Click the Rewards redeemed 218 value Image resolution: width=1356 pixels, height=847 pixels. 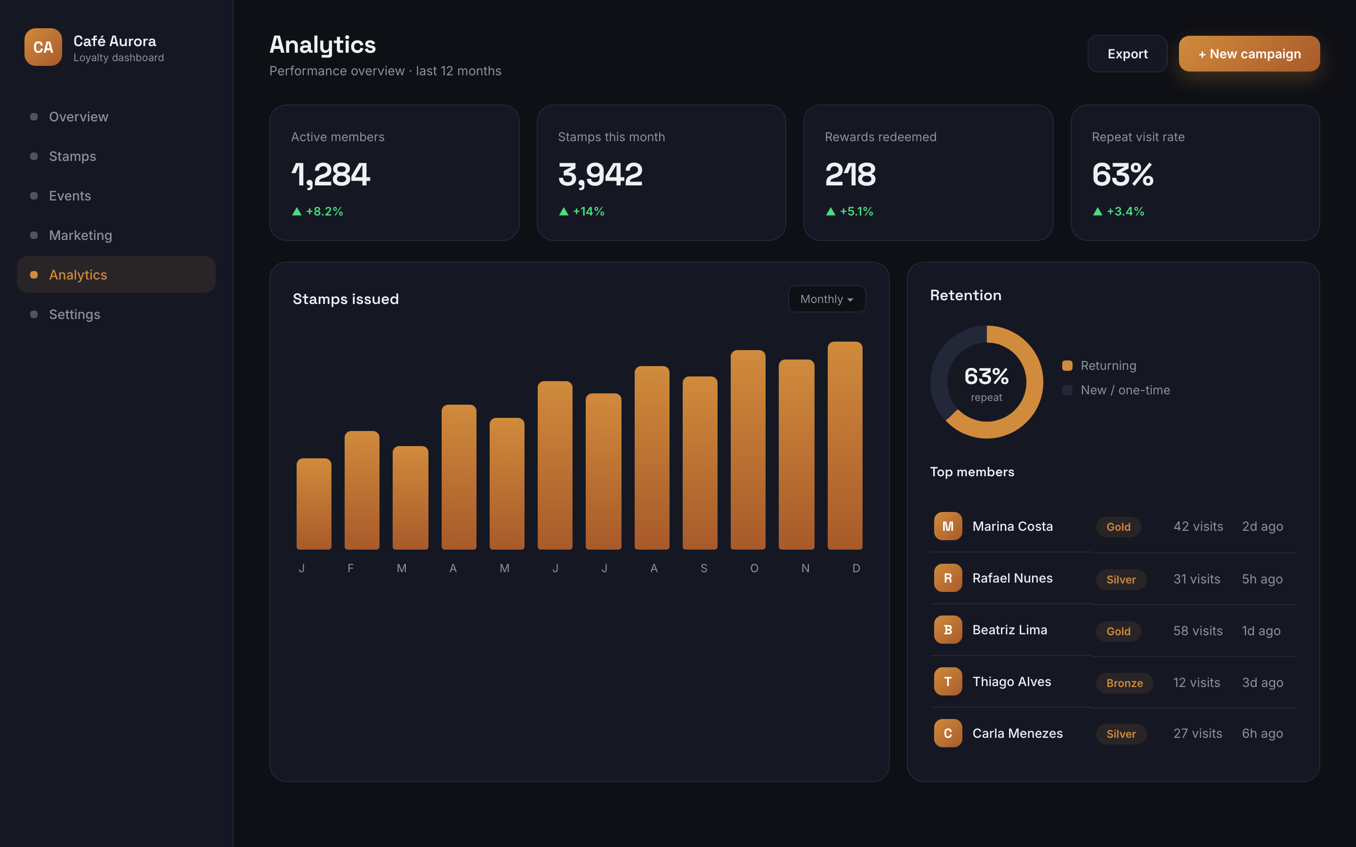pyautogui.click(x=850, y=174)
